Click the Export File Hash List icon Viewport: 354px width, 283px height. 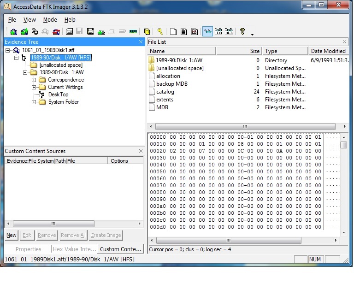coord(184,32)
